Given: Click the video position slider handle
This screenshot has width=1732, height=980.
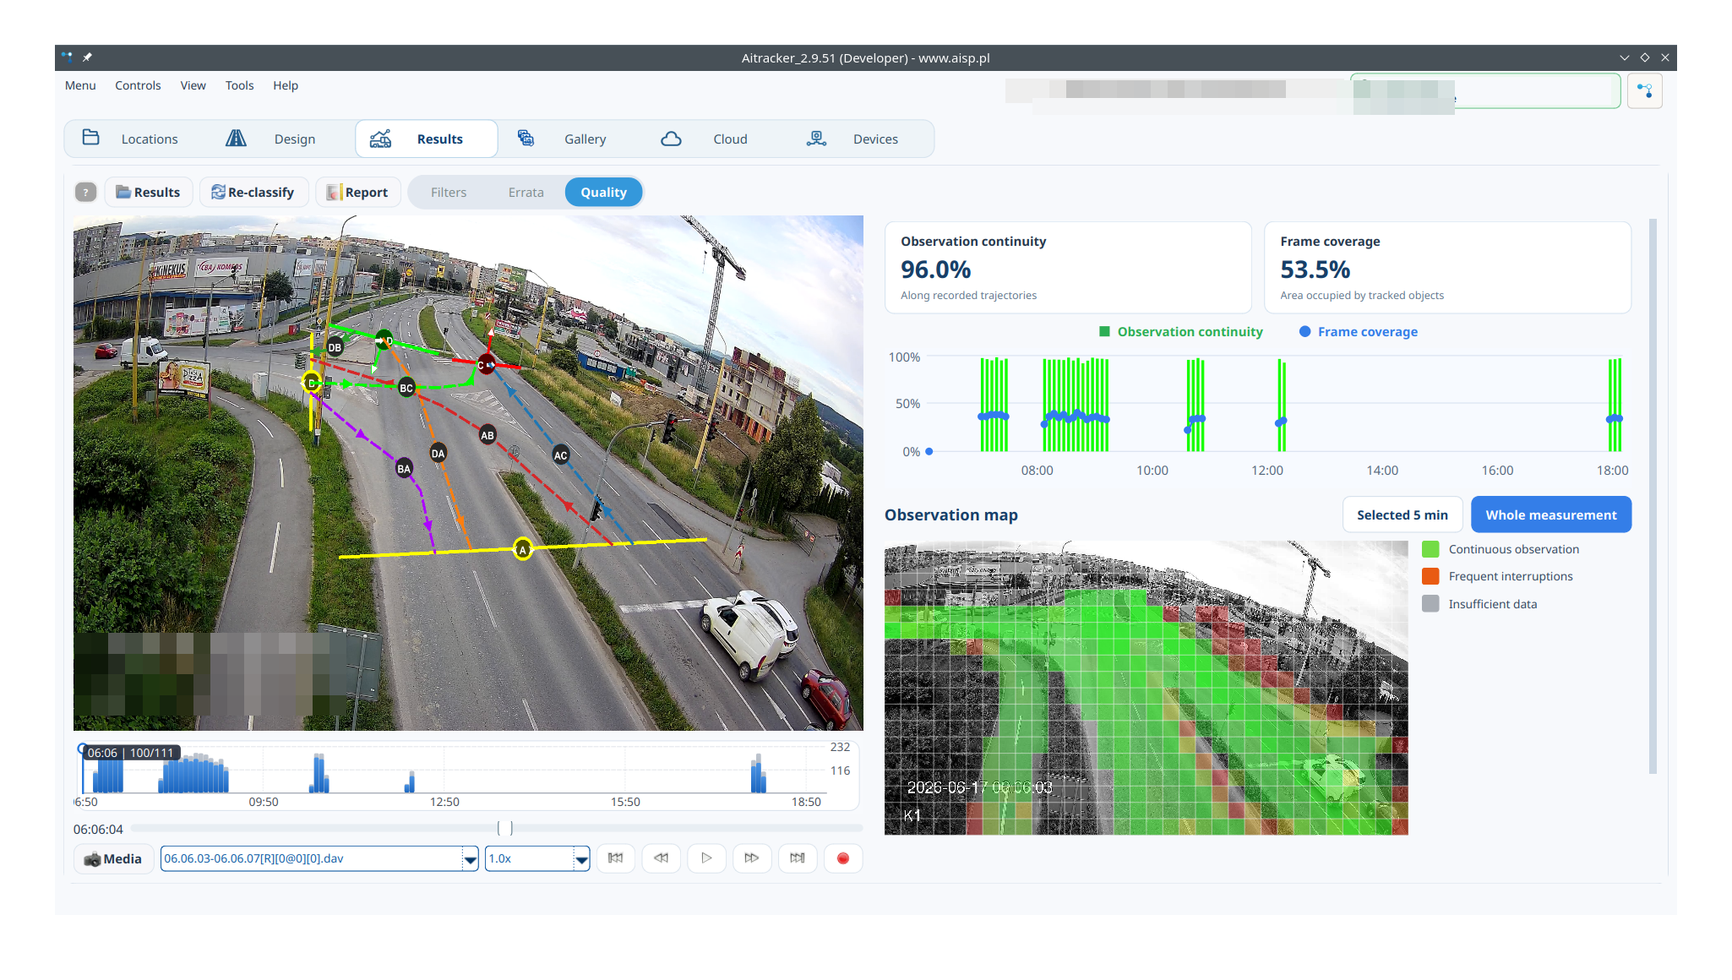Looking at the screenshot, I should tap(505, 828).
